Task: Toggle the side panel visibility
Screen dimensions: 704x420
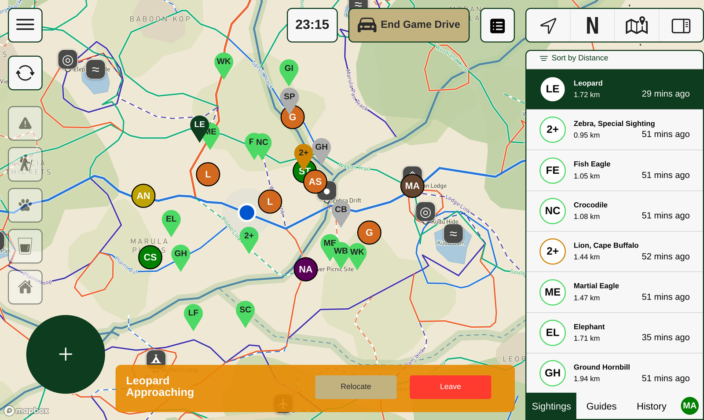Action: [681, 26]
